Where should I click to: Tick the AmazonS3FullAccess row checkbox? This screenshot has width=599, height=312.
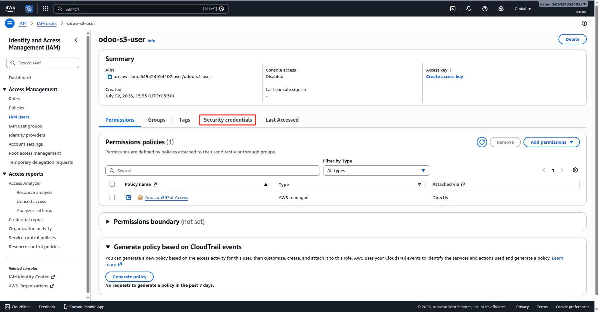(112, 197)
